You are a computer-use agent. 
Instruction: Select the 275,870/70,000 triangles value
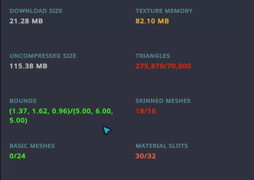pyautogui.click(x=163, y=66)
